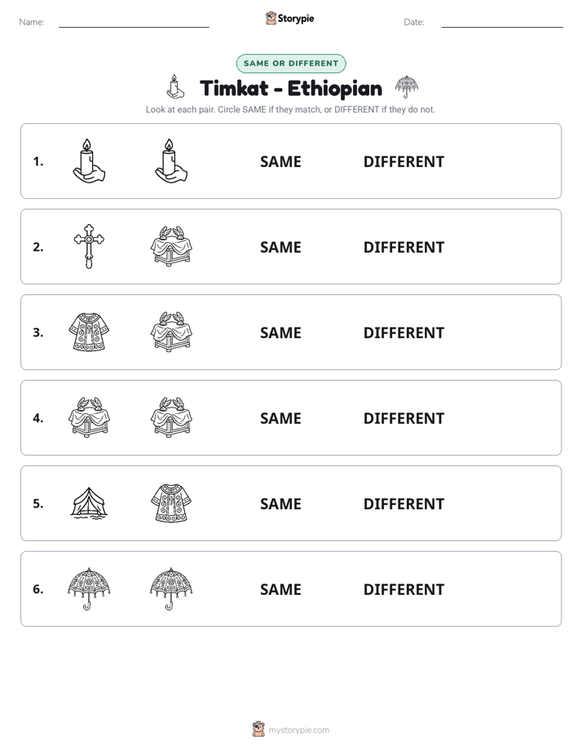Choose DIFFERENT for row 5
This screenshot has height=753, width=582.
coord(403,504)
